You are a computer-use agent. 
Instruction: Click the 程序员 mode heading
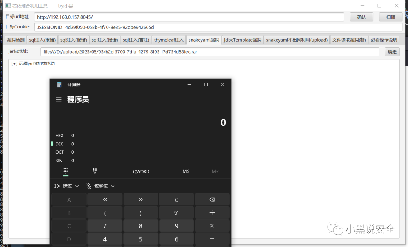[x=78, y=99]
